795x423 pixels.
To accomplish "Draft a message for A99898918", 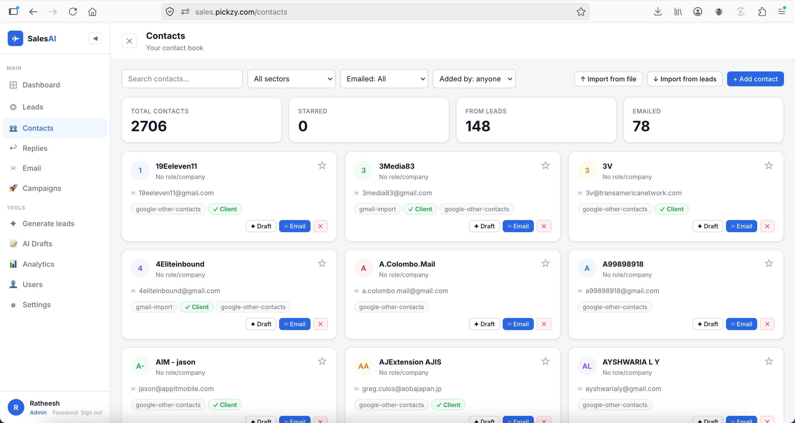I will pyautogui.click(x=708, y=324).
